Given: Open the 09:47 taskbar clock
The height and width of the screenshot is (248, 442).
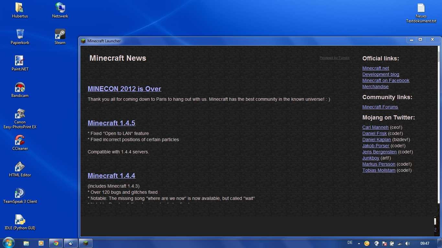Looking at the screenshot, I should point(425,243).
